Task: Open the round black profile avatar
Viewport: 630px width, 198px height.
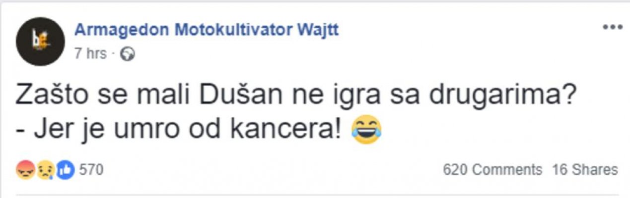Action: [x=40, y=42]
